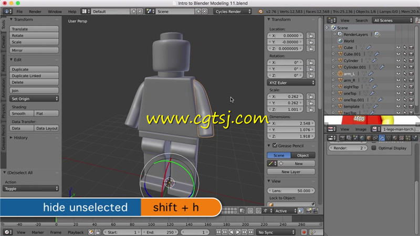Screen dimensions: 420x236
Task: Open the Modifiers wrench properties tab
Action: 382,138
